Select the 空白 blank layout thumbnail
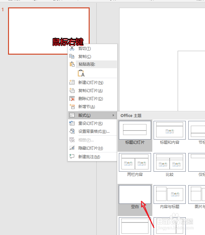The image size is (205, 235). point(135,194)
